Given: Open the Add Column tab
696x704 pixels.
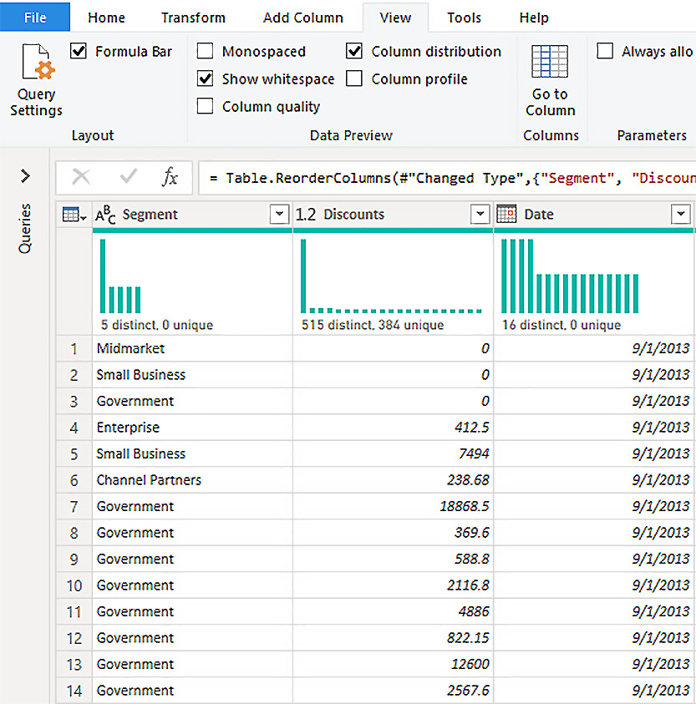Looking at the screenshot, I should pos(302,18).
